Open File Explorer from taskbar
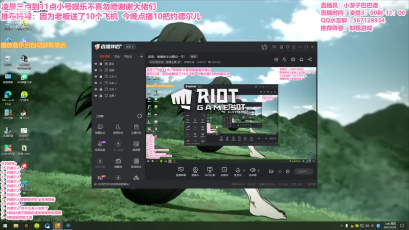This screenshot has width=409, height=230. [x=16, y=226]
